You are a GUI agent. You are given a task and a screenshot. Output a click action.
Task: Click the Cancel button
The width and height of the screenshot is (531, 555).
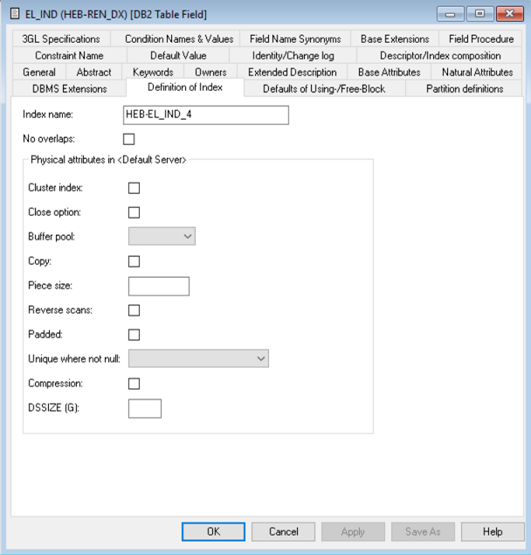284,531
